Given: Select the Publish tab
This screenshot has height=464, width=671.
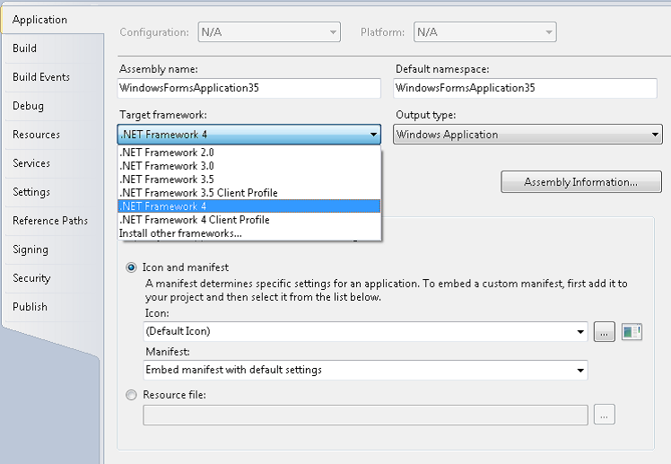Looking at the screenshot, I should tap(52, 306).
